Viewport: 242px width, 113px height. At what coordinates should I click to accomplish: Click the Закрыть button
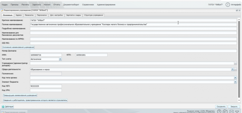tap(234, 106)
